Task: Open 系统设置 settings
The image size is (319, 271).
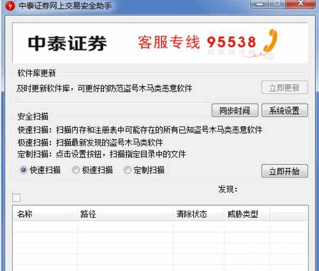Action: (x=284, y=111)
